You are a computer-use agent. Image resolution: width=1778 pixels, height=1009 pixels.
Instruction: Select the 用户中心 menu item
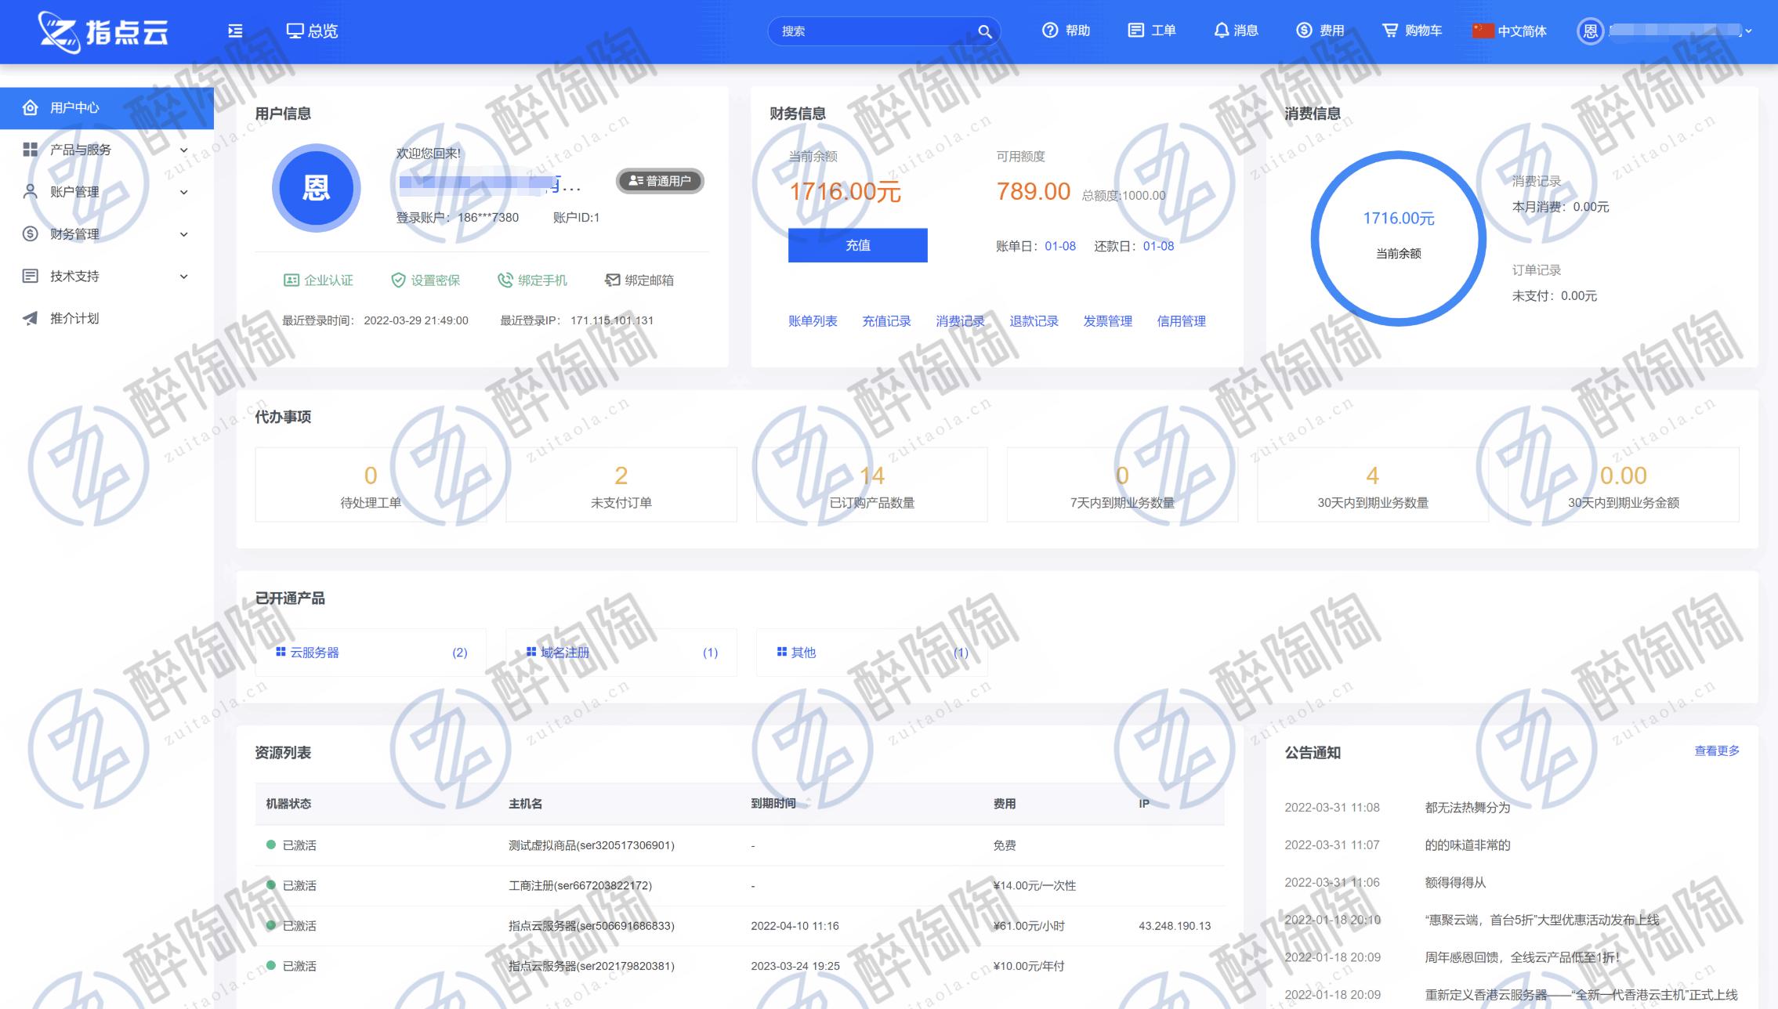tap(74, 107)
